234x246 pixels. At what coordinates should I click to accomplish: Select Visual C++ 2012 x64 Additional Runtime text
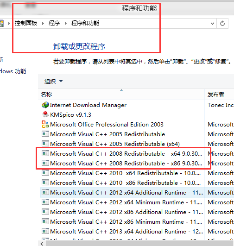point(126,193)
